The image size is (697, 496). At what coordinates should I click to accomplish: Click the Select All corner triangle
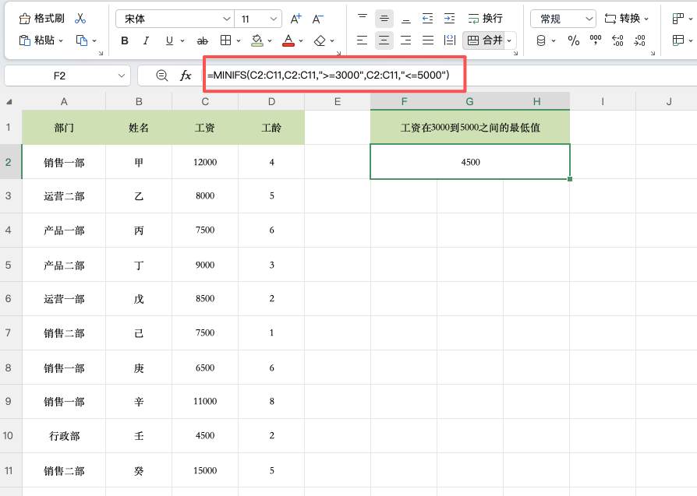(x=9, y=102)
